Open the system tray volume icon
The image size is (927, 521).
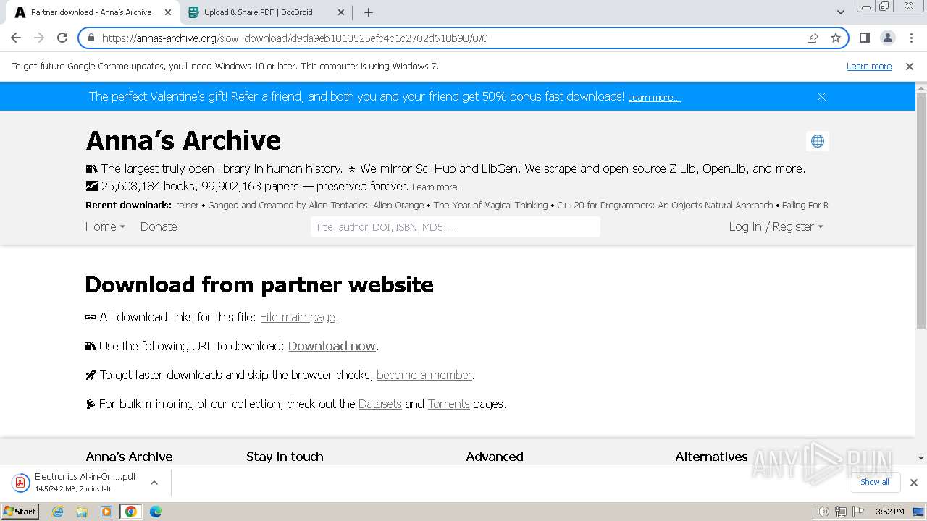pyautogui.click(x=823, y=512)
